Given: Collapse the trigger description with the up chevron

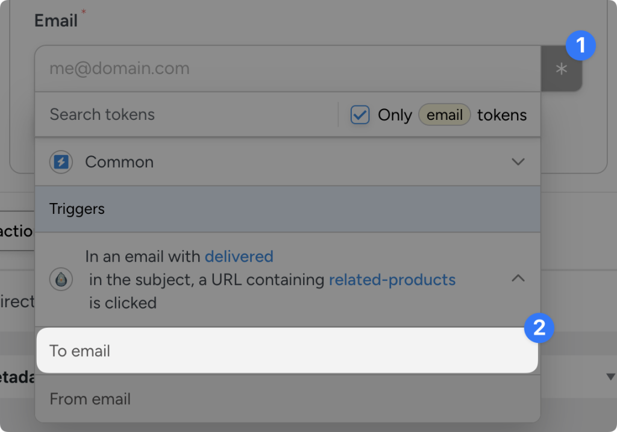Looking at the screenshot, I should click(x=518, y=279).
